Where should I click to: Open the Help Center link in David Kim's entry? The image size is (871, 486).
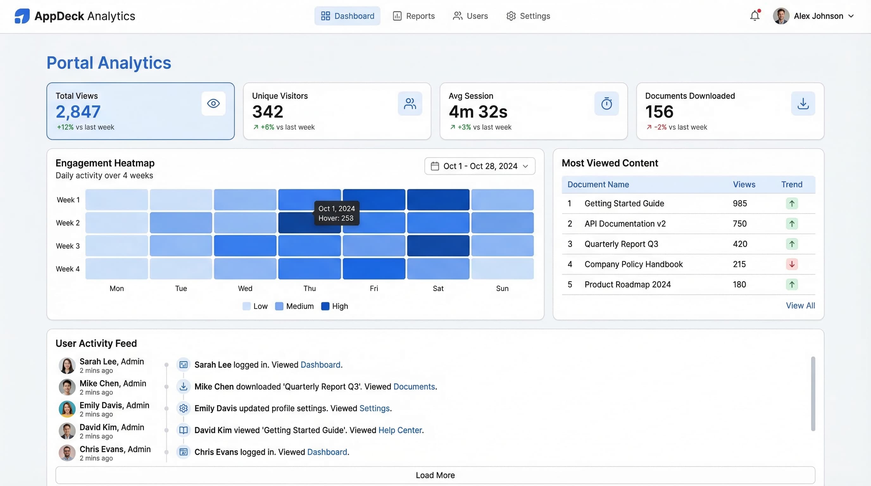[x=400, y=430]
